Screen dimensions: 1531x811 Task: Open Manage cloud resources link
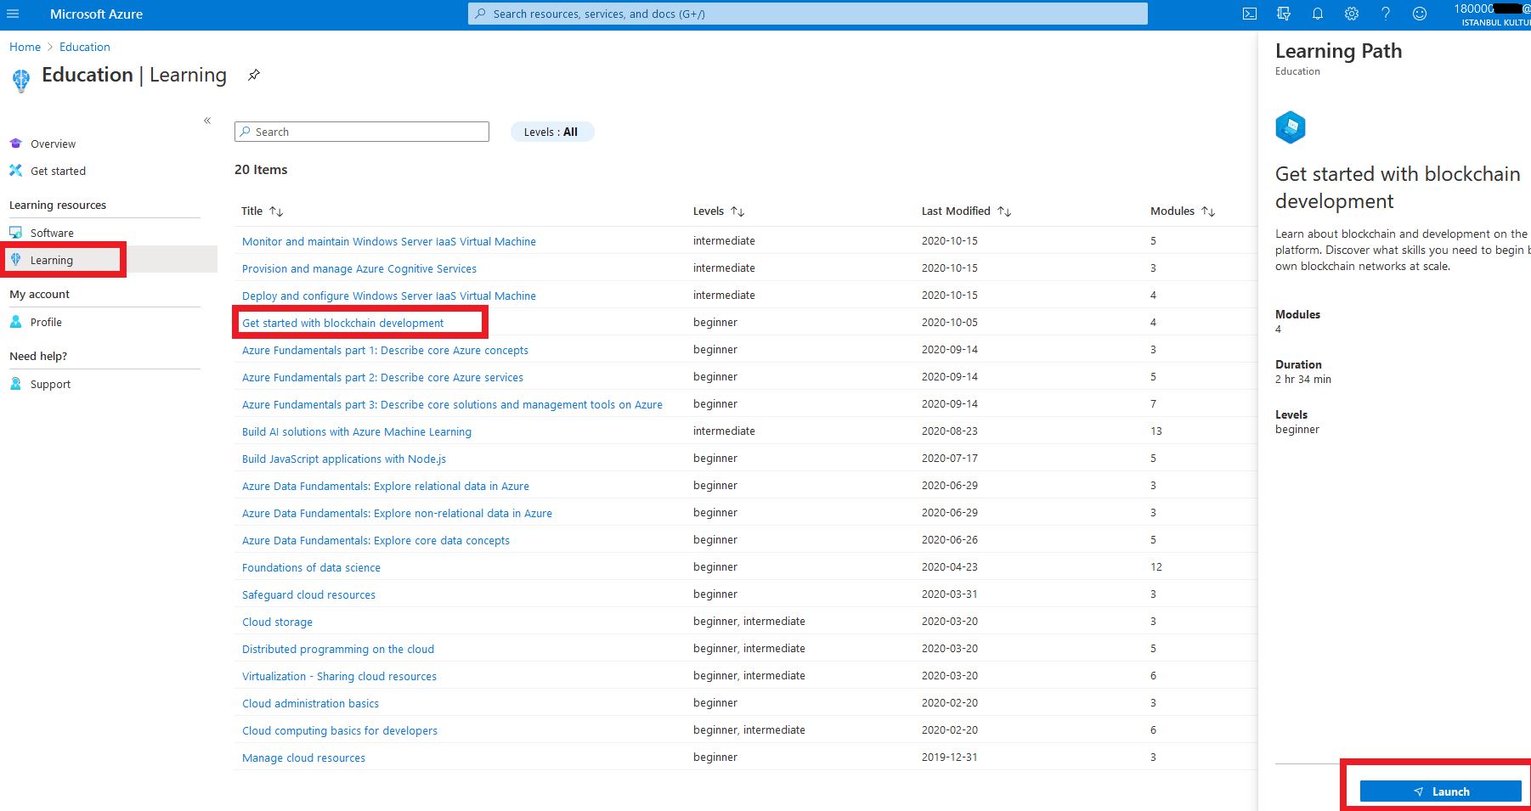(x=303, y=757)
